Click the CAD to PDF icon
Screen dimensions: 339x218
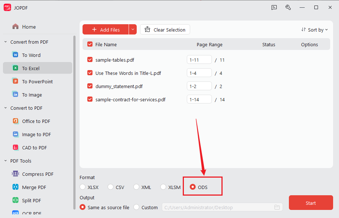click(15, 147)
